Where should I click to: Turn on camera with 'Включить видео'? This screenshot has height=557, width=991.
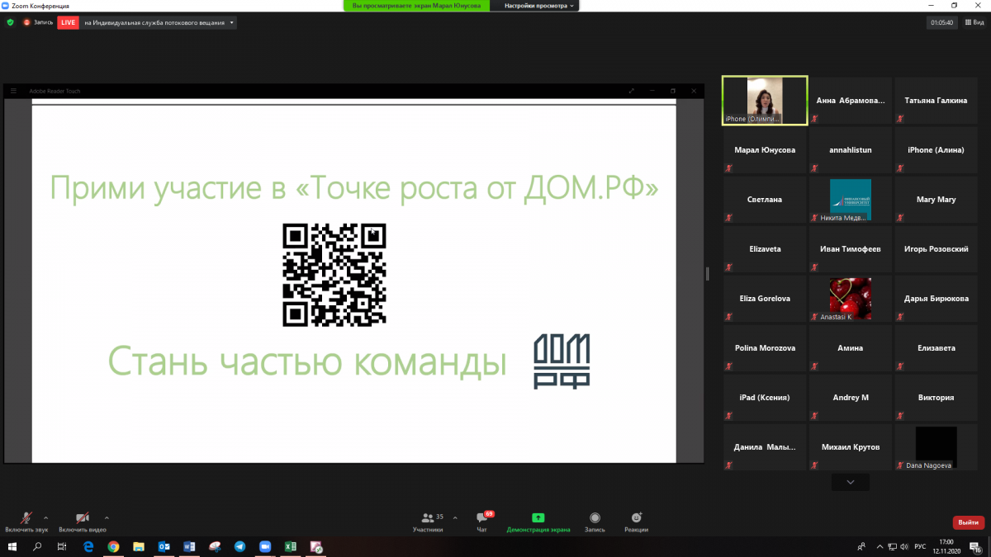point(83,522)
